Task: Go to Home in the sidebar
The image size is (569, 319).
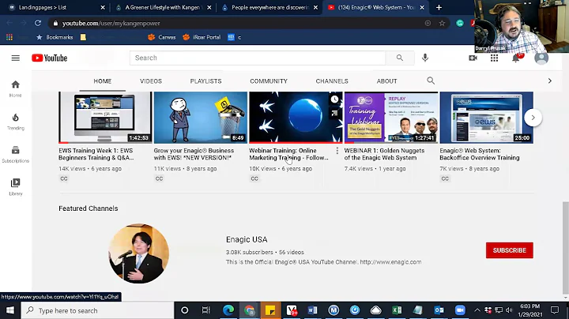Action: [15, 88]
